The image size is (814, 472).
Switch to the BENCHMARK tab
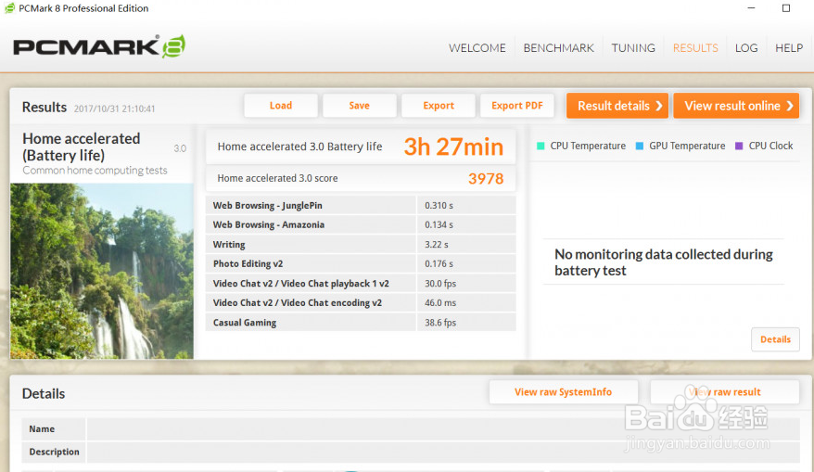click(559, 48)
